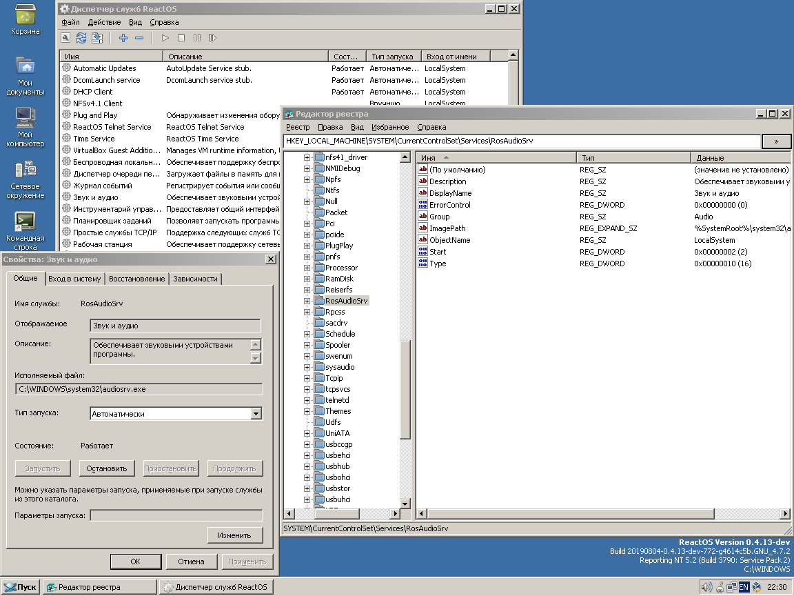The image size is (794, 596).
Task: Switch to the Log On tab
Action: click(74, 279)
